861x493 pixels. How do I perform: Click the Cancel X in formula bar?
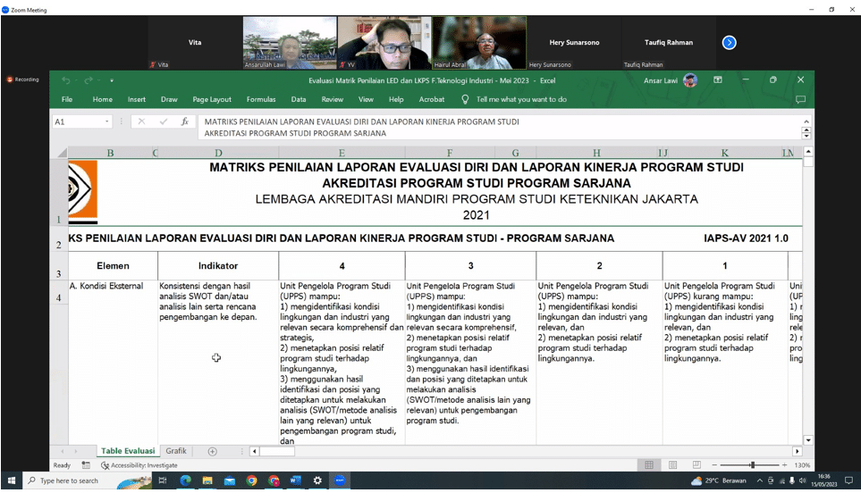pos(141,121)
